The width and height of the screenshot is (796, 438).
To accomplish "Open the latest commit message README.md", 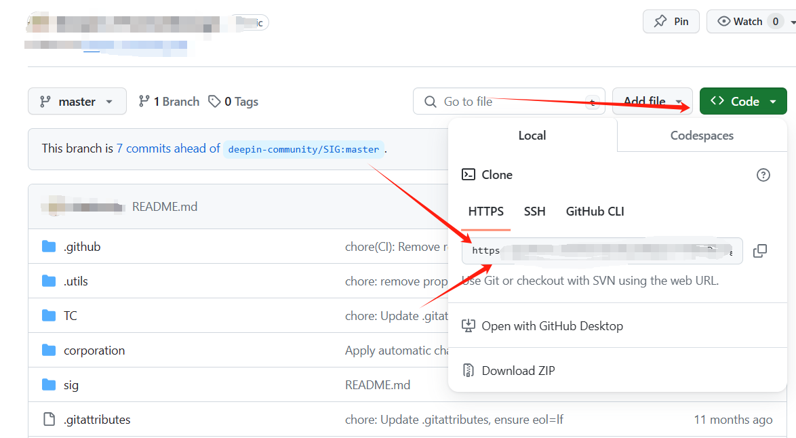I will click(165, 207).
